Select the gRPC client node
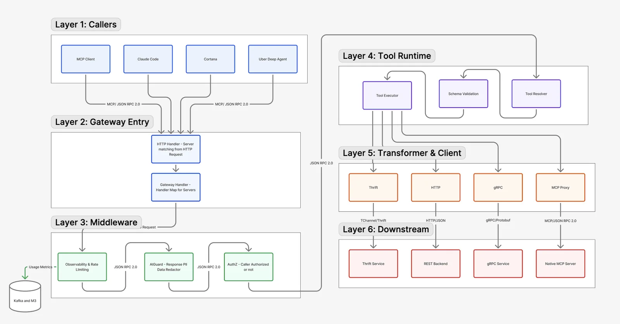This screenshot has height=324, width=620. [x=498, y=187]
